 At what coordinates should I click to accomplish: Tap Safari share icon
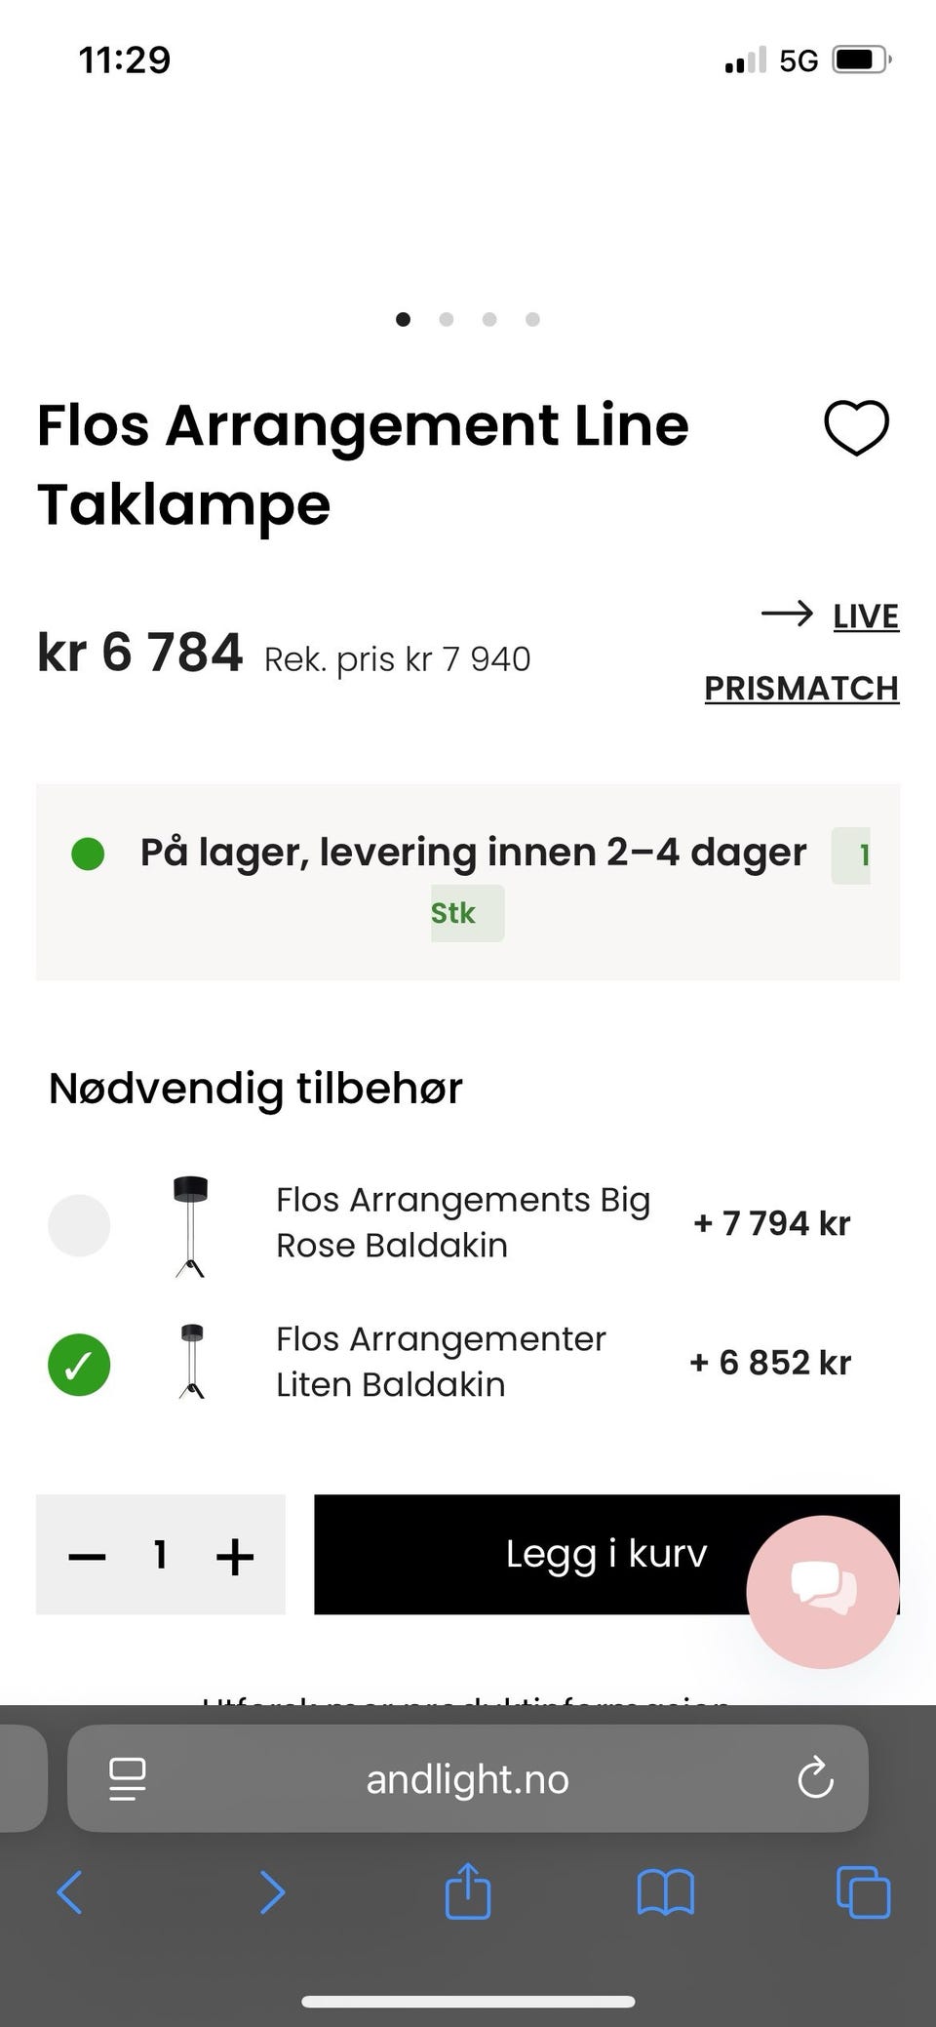467,1890
